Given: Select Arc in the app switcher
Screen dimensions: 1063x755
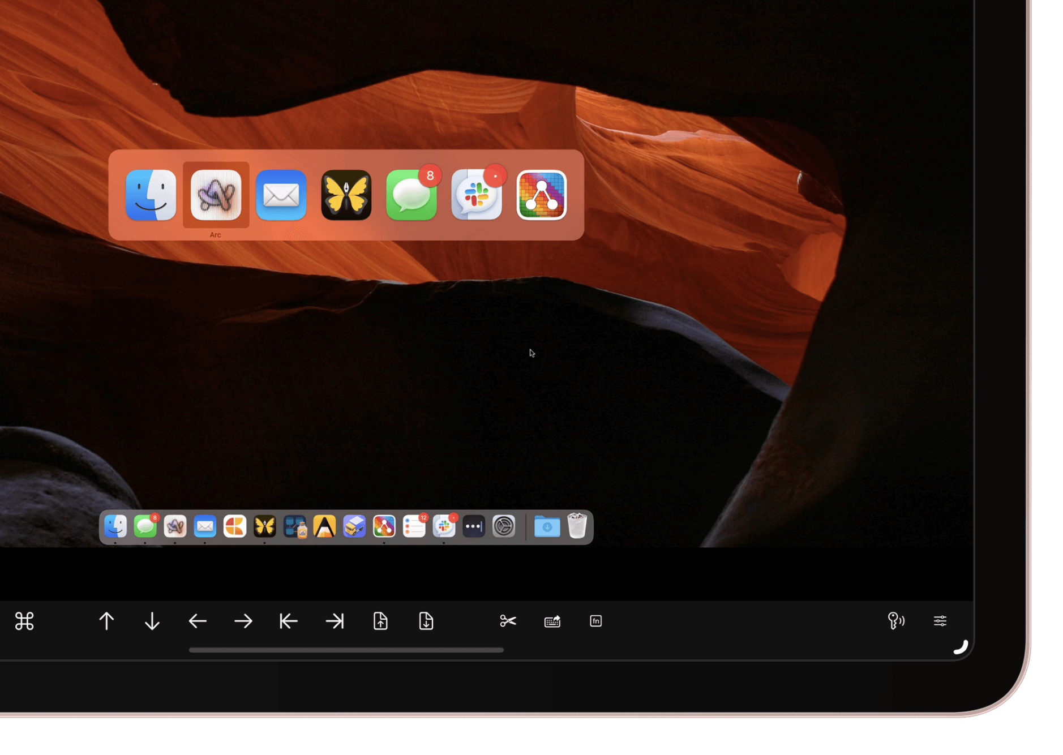Looking at the screenshot, I should (216, 195).
